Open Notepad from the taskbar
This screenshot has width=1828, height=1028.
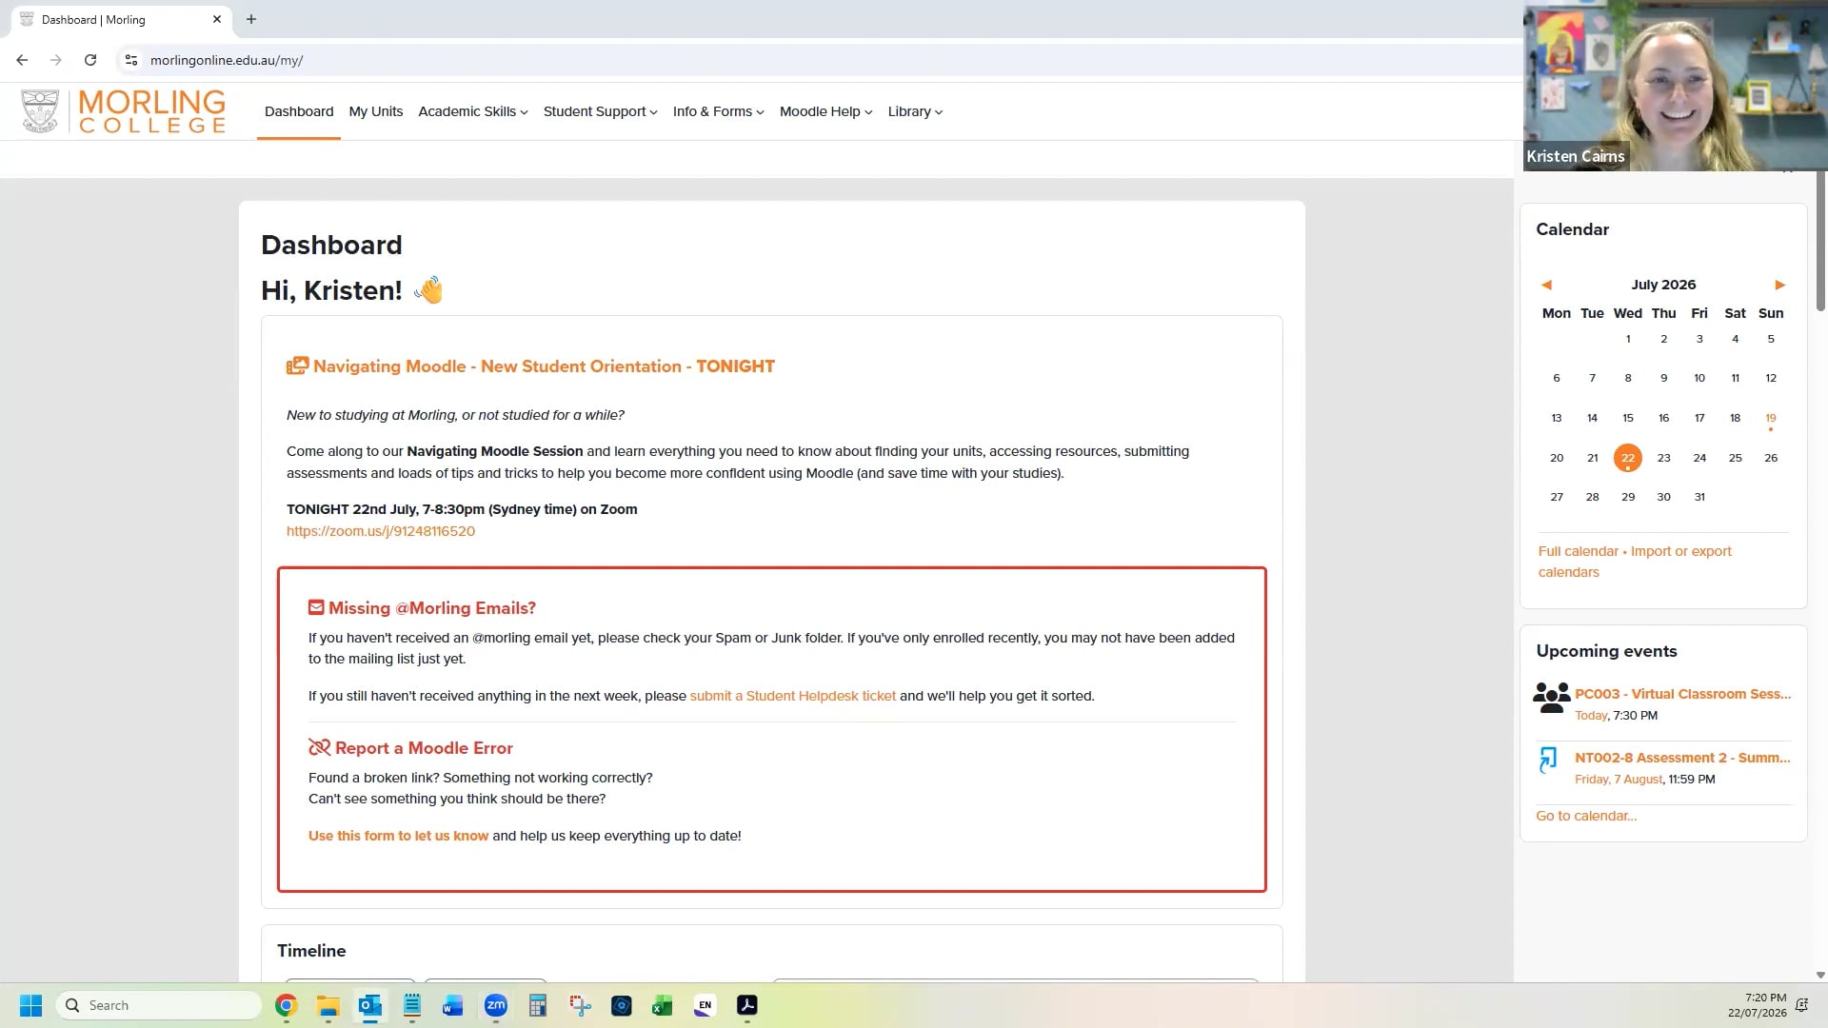point(412,1005)
